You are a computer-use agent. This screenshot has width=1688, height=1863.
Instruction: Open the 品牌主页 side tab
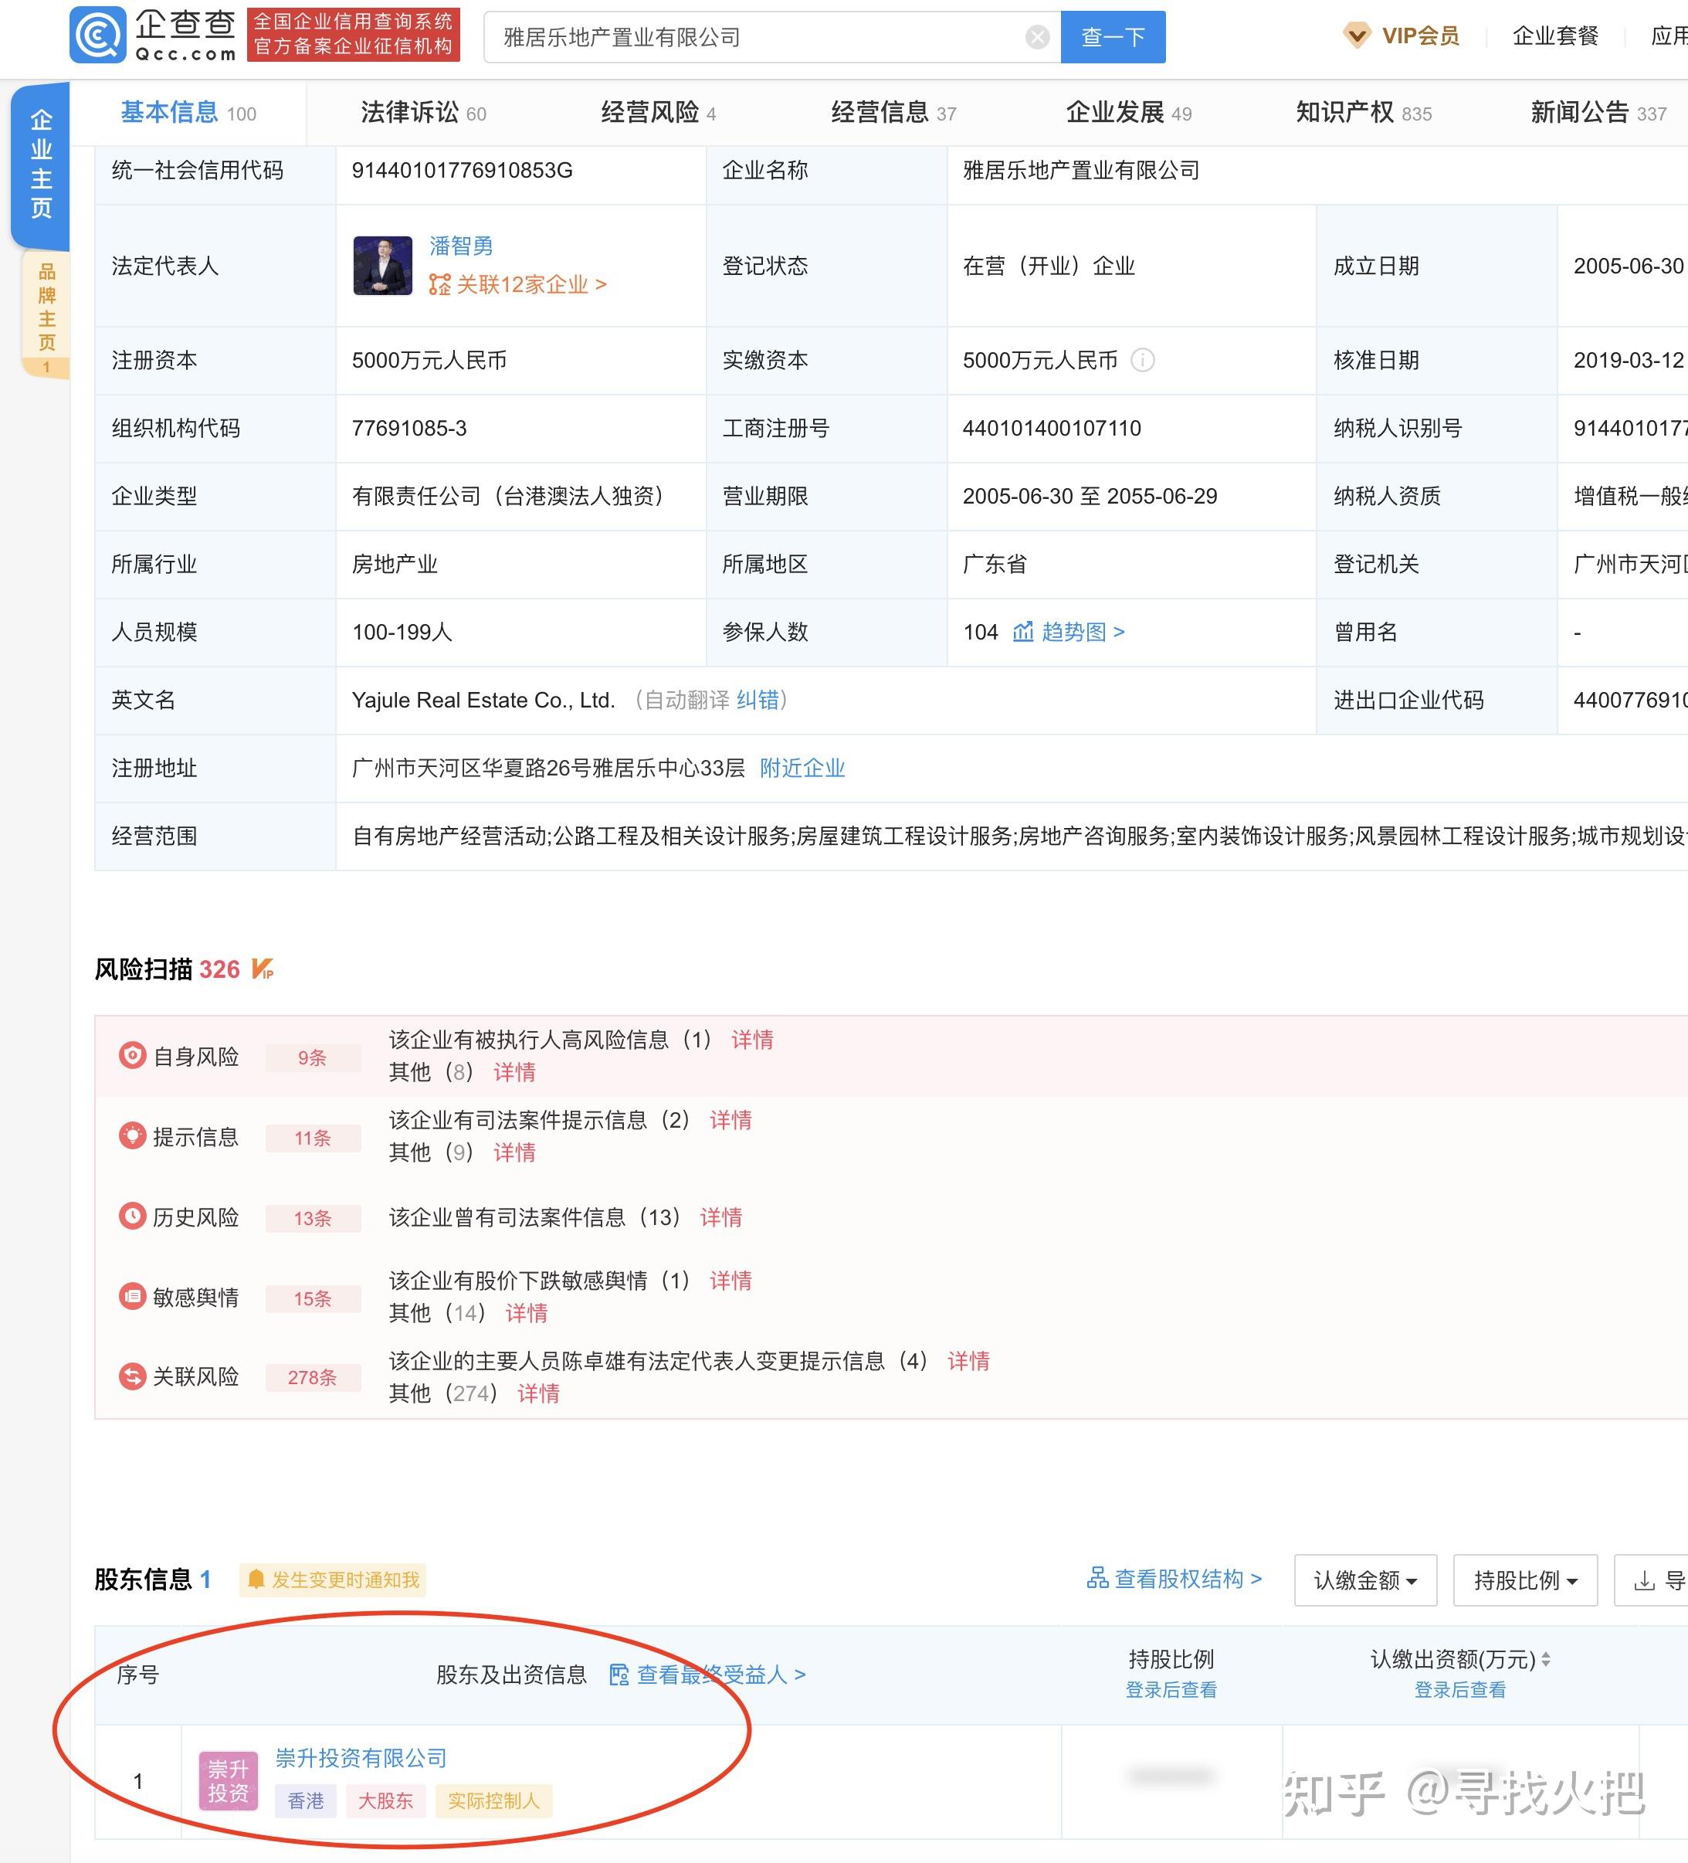(46, 314)
